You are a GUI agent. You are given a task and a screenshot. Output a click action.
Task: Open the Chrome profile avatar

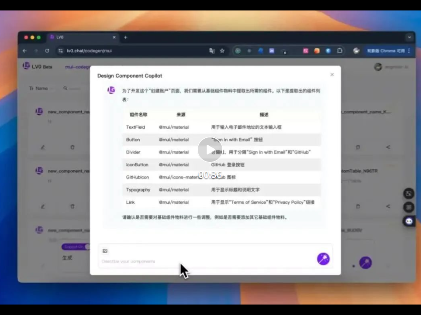pos(356,51)
